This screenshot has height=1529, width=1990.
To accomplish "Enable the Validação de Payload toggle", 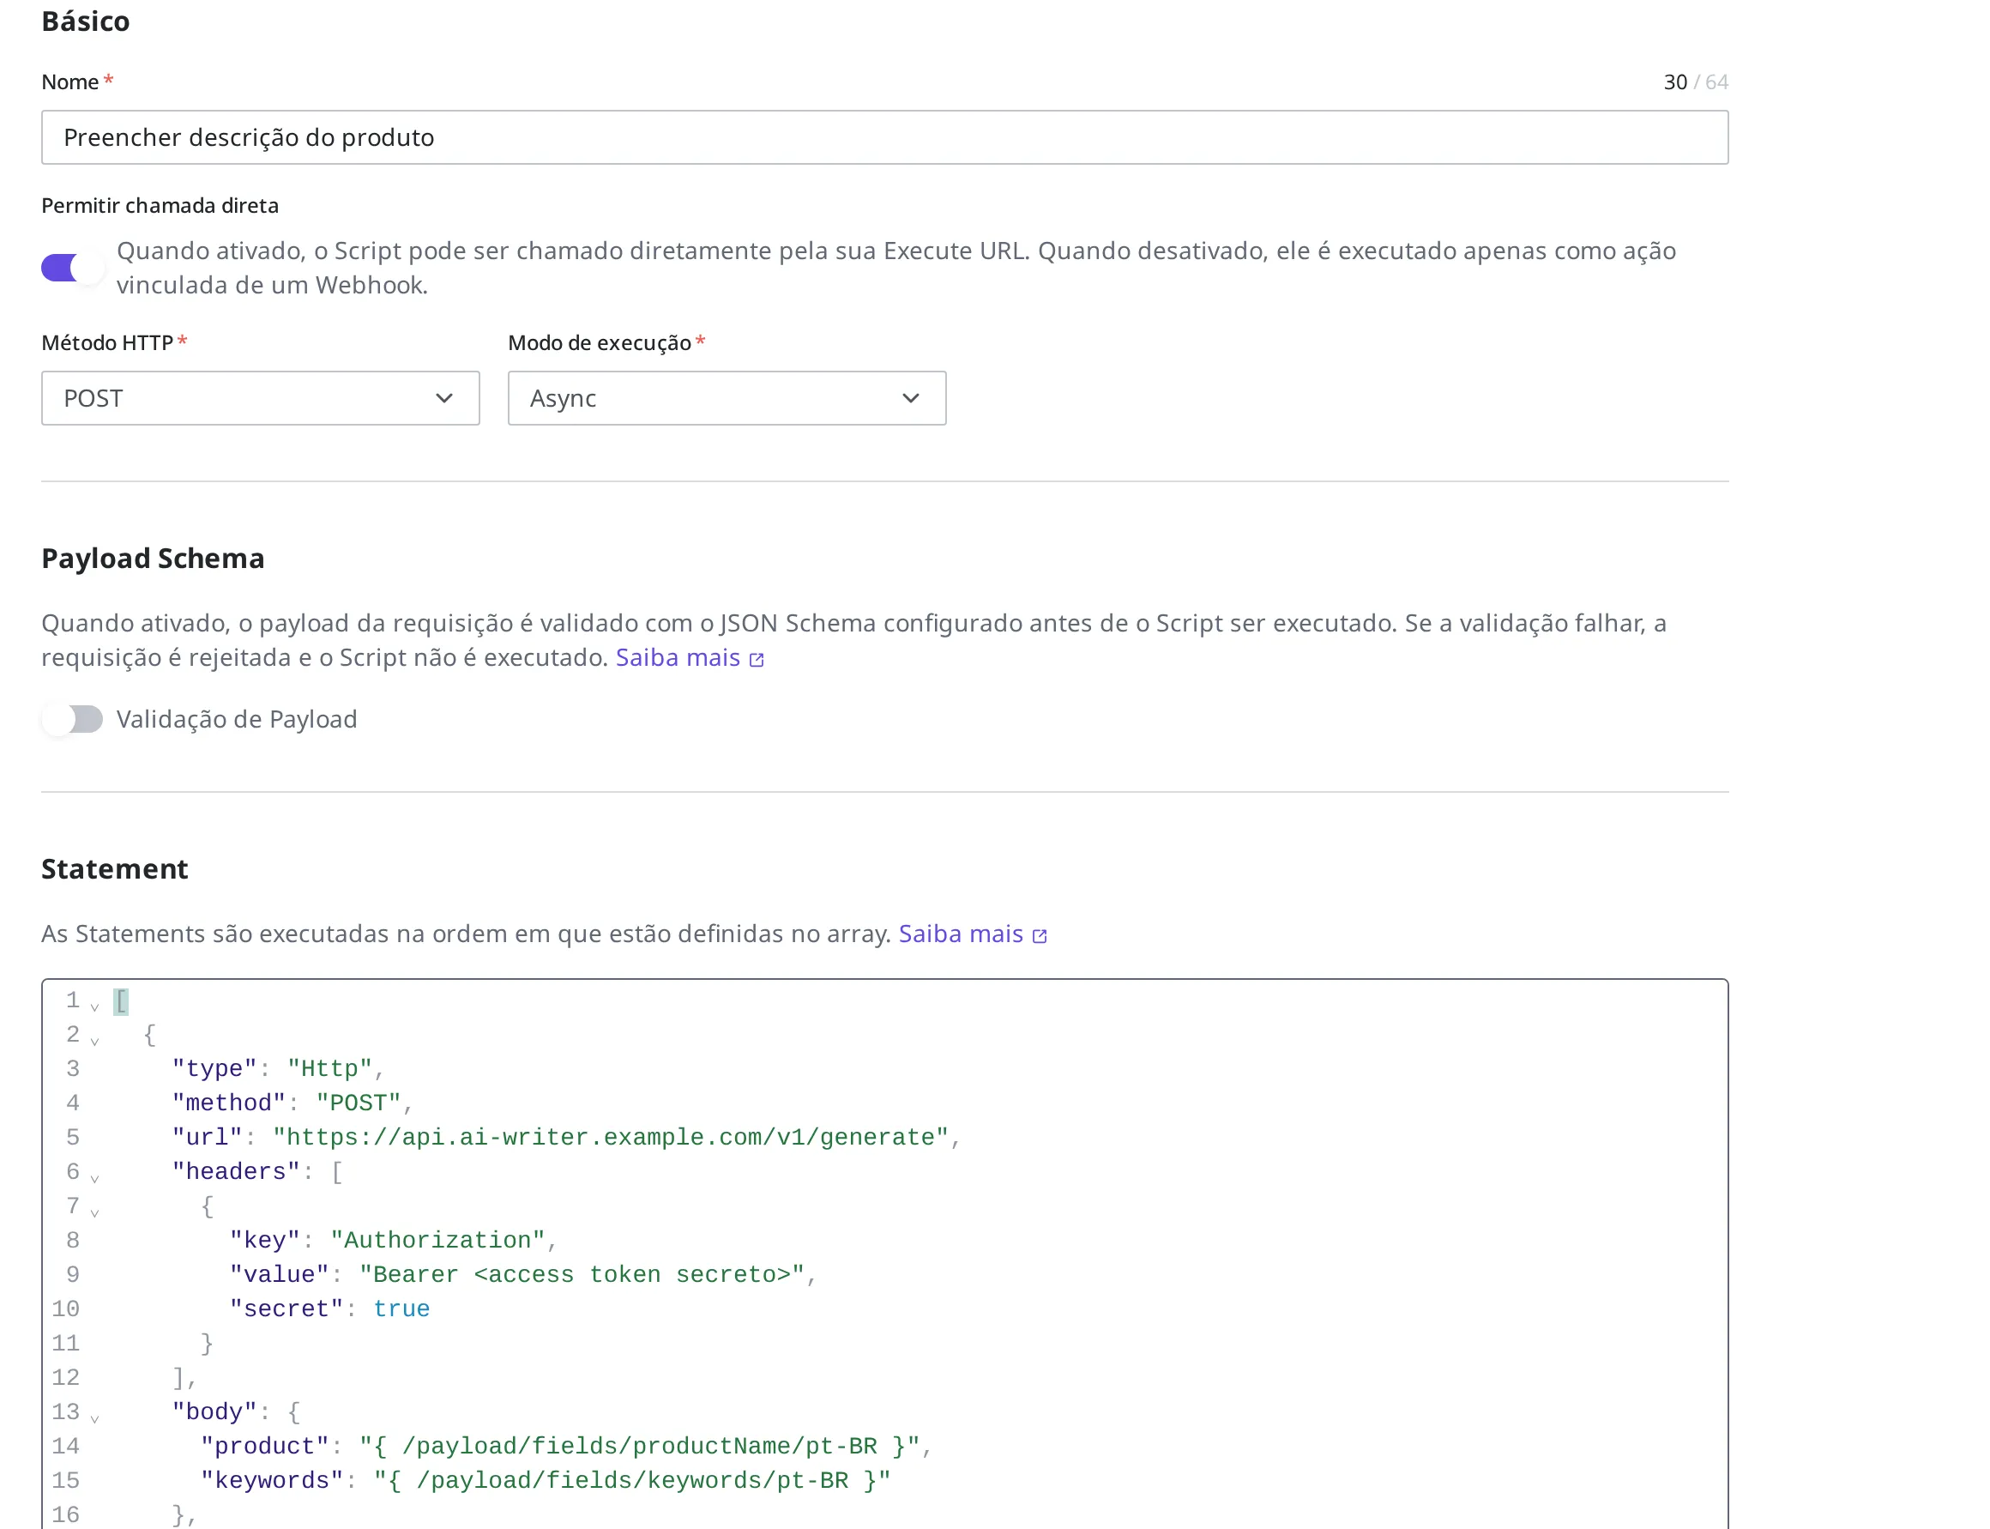I will pyautogui.click(x=72, y=719).
